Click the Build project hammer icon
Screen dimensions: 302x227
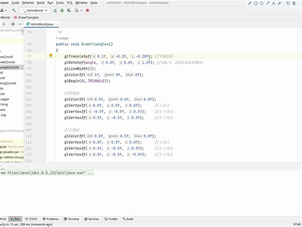pyautogui.click(x=13, y=10)
